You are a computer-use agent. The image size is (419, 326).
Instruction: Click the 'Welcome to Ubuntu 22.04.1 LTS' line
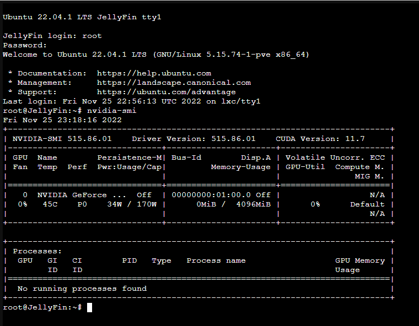156,55
